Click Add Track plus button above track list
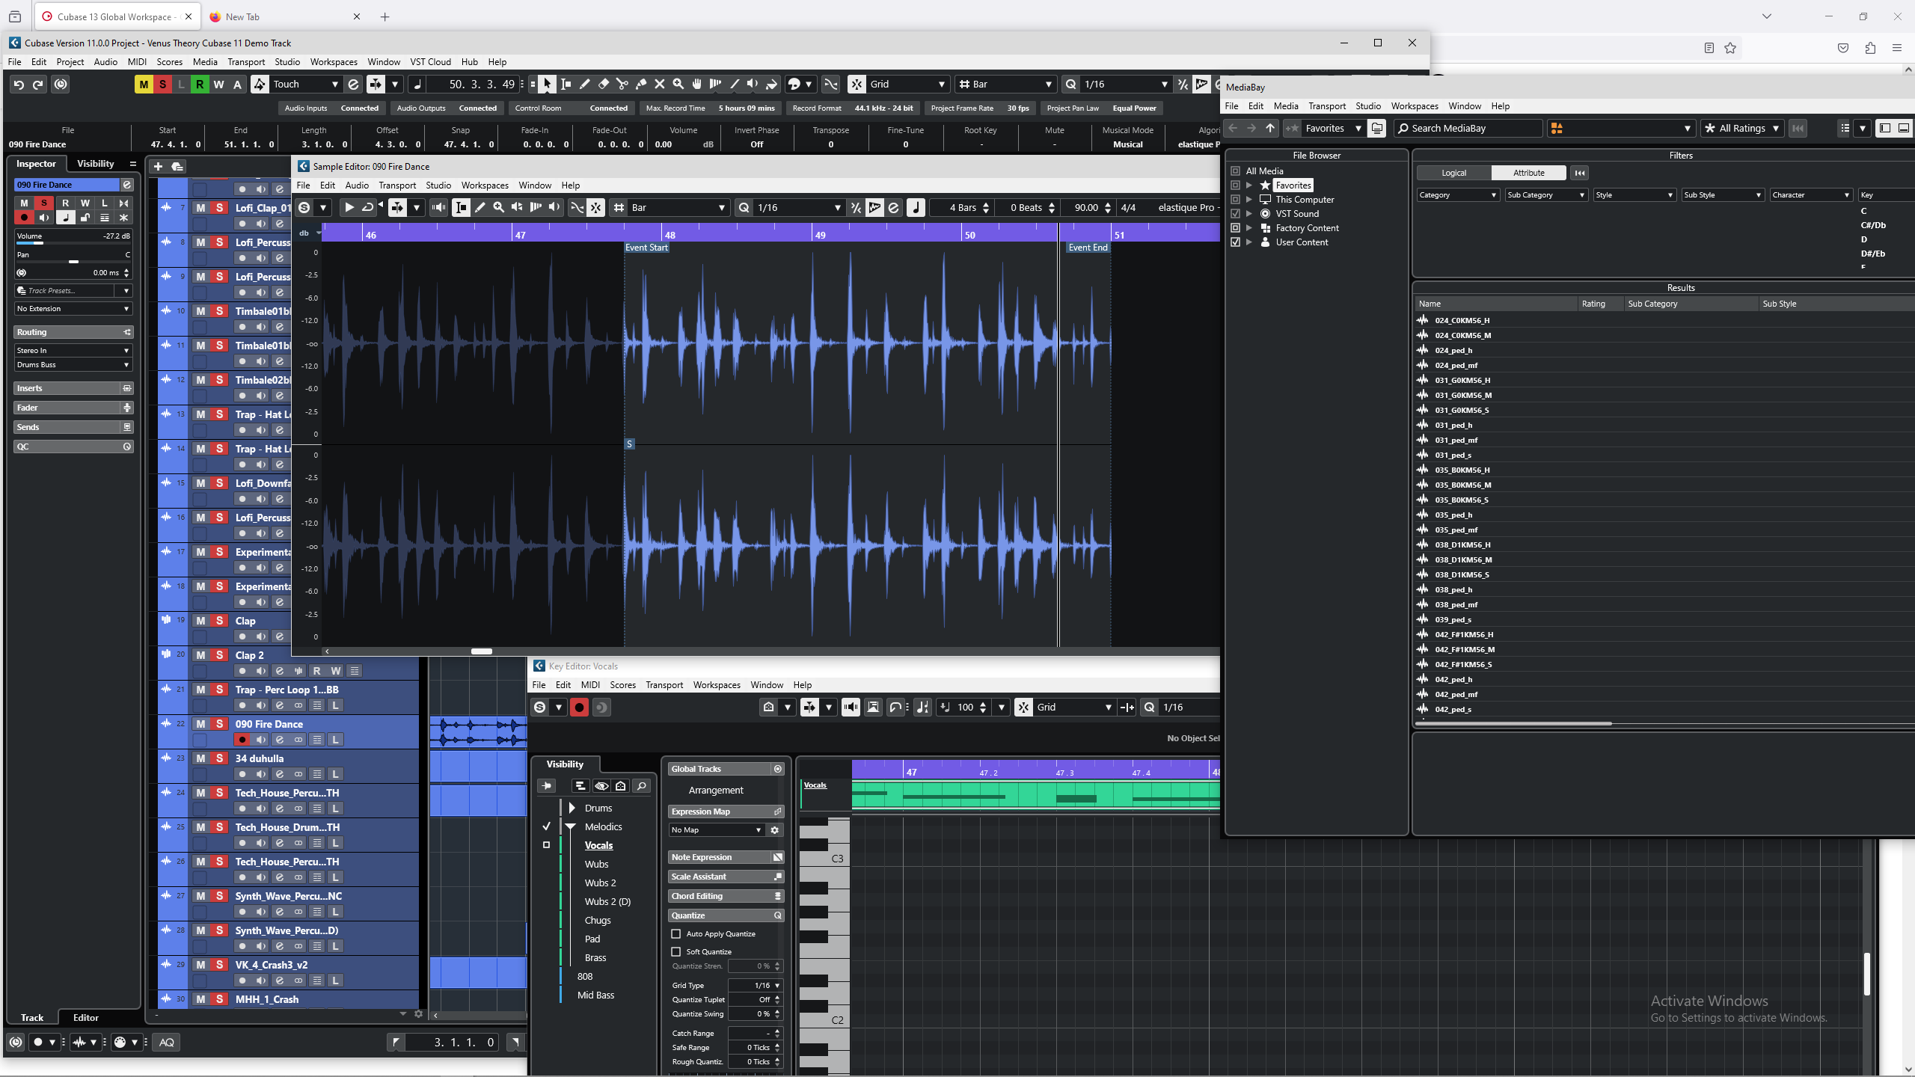The width and height of the screenshot is (1915, 1077). (x=158, y=167)
